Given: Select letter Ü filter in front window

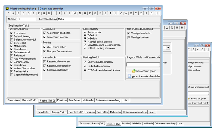Looking at the screenshot, I should [x=157, y=13].
